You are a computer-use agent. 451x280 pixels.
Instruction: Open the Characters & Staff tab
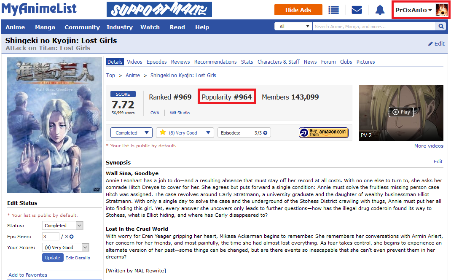(278, 62)
